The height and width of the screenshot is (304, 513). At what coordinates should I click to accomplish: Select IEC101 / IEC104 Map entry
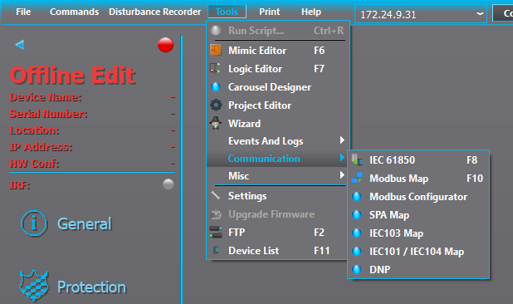[x=418, y=252]
